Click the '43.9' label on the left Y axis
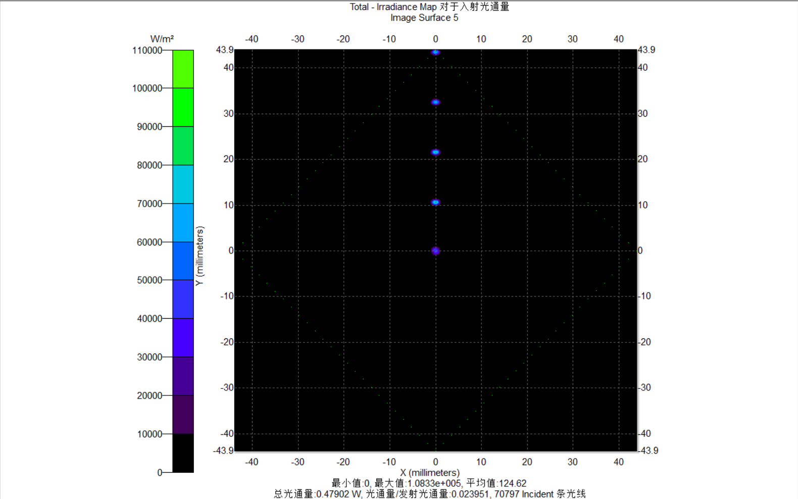Image resolution: width=798 pixels, height=499 pixels. pos(225,50)
